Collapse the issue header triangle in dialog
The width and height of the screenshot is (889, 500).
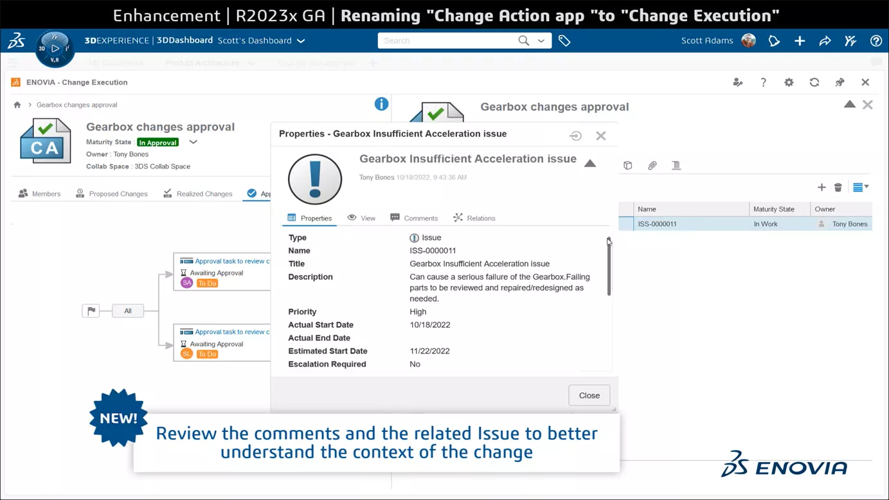pos(590,163)
